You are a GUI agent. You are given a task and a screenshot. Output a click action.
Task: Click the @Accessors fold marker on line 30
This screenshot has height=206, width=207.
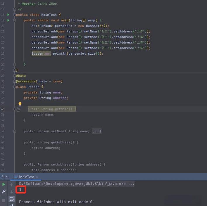click(15, 81)
